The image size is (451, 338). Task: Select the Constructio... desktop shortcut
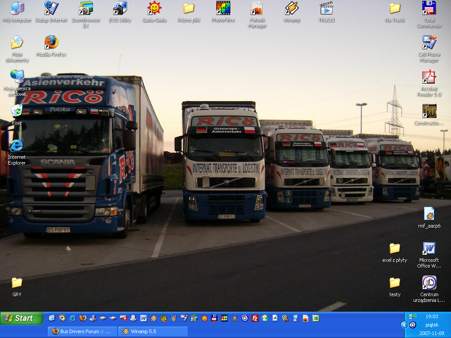point(429,115)
